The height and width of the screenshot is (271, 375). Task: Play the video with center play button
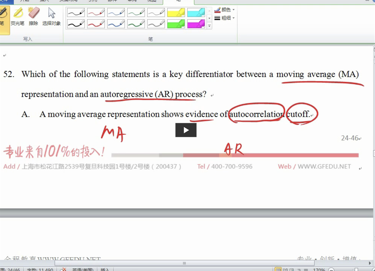click(x=186, y=130)
